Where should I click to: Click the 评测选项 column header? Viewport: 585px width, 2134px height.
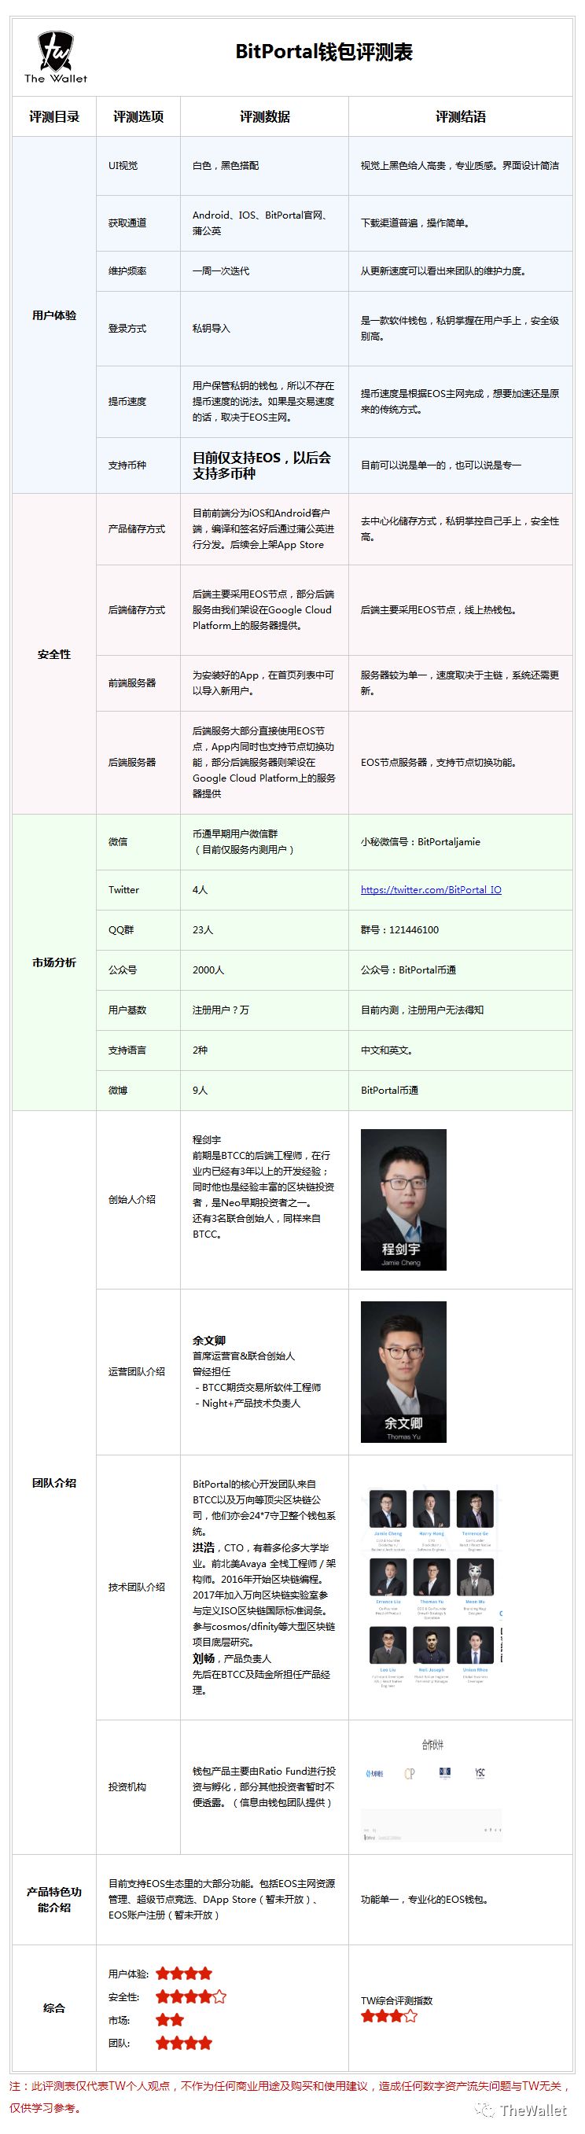pyautogui.click(x=138, y=117)
